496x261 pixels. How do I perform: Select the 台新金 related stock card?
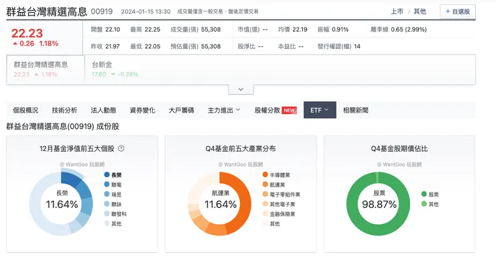click(x=115, y=69)
